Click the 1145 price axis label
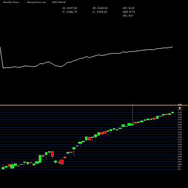Screen dimensions: 188x188 (180, 152)
